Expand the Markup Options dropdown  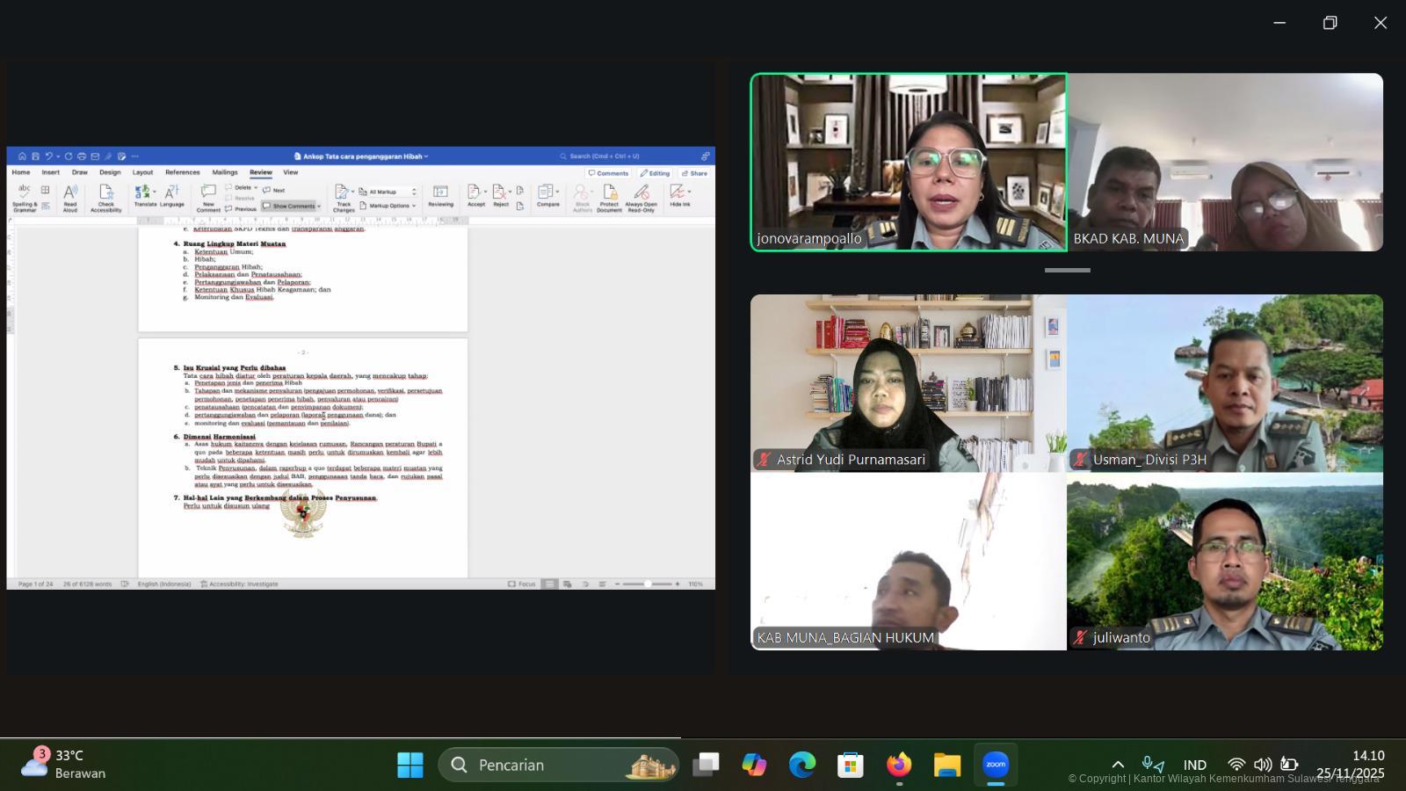[x=388, y=206]
